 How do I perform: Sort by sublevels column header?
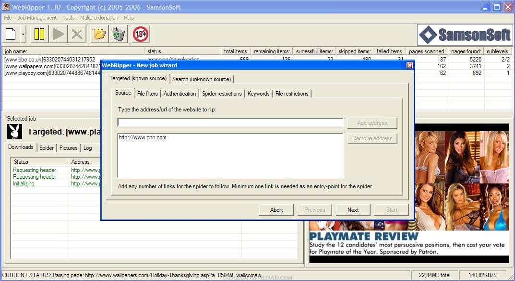[x=498, y=51]
